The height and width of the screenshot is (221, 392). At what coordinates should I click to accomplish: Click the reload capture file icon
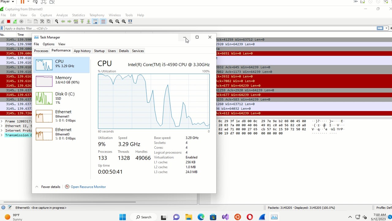pyautogui.click(x=48, y=21)
